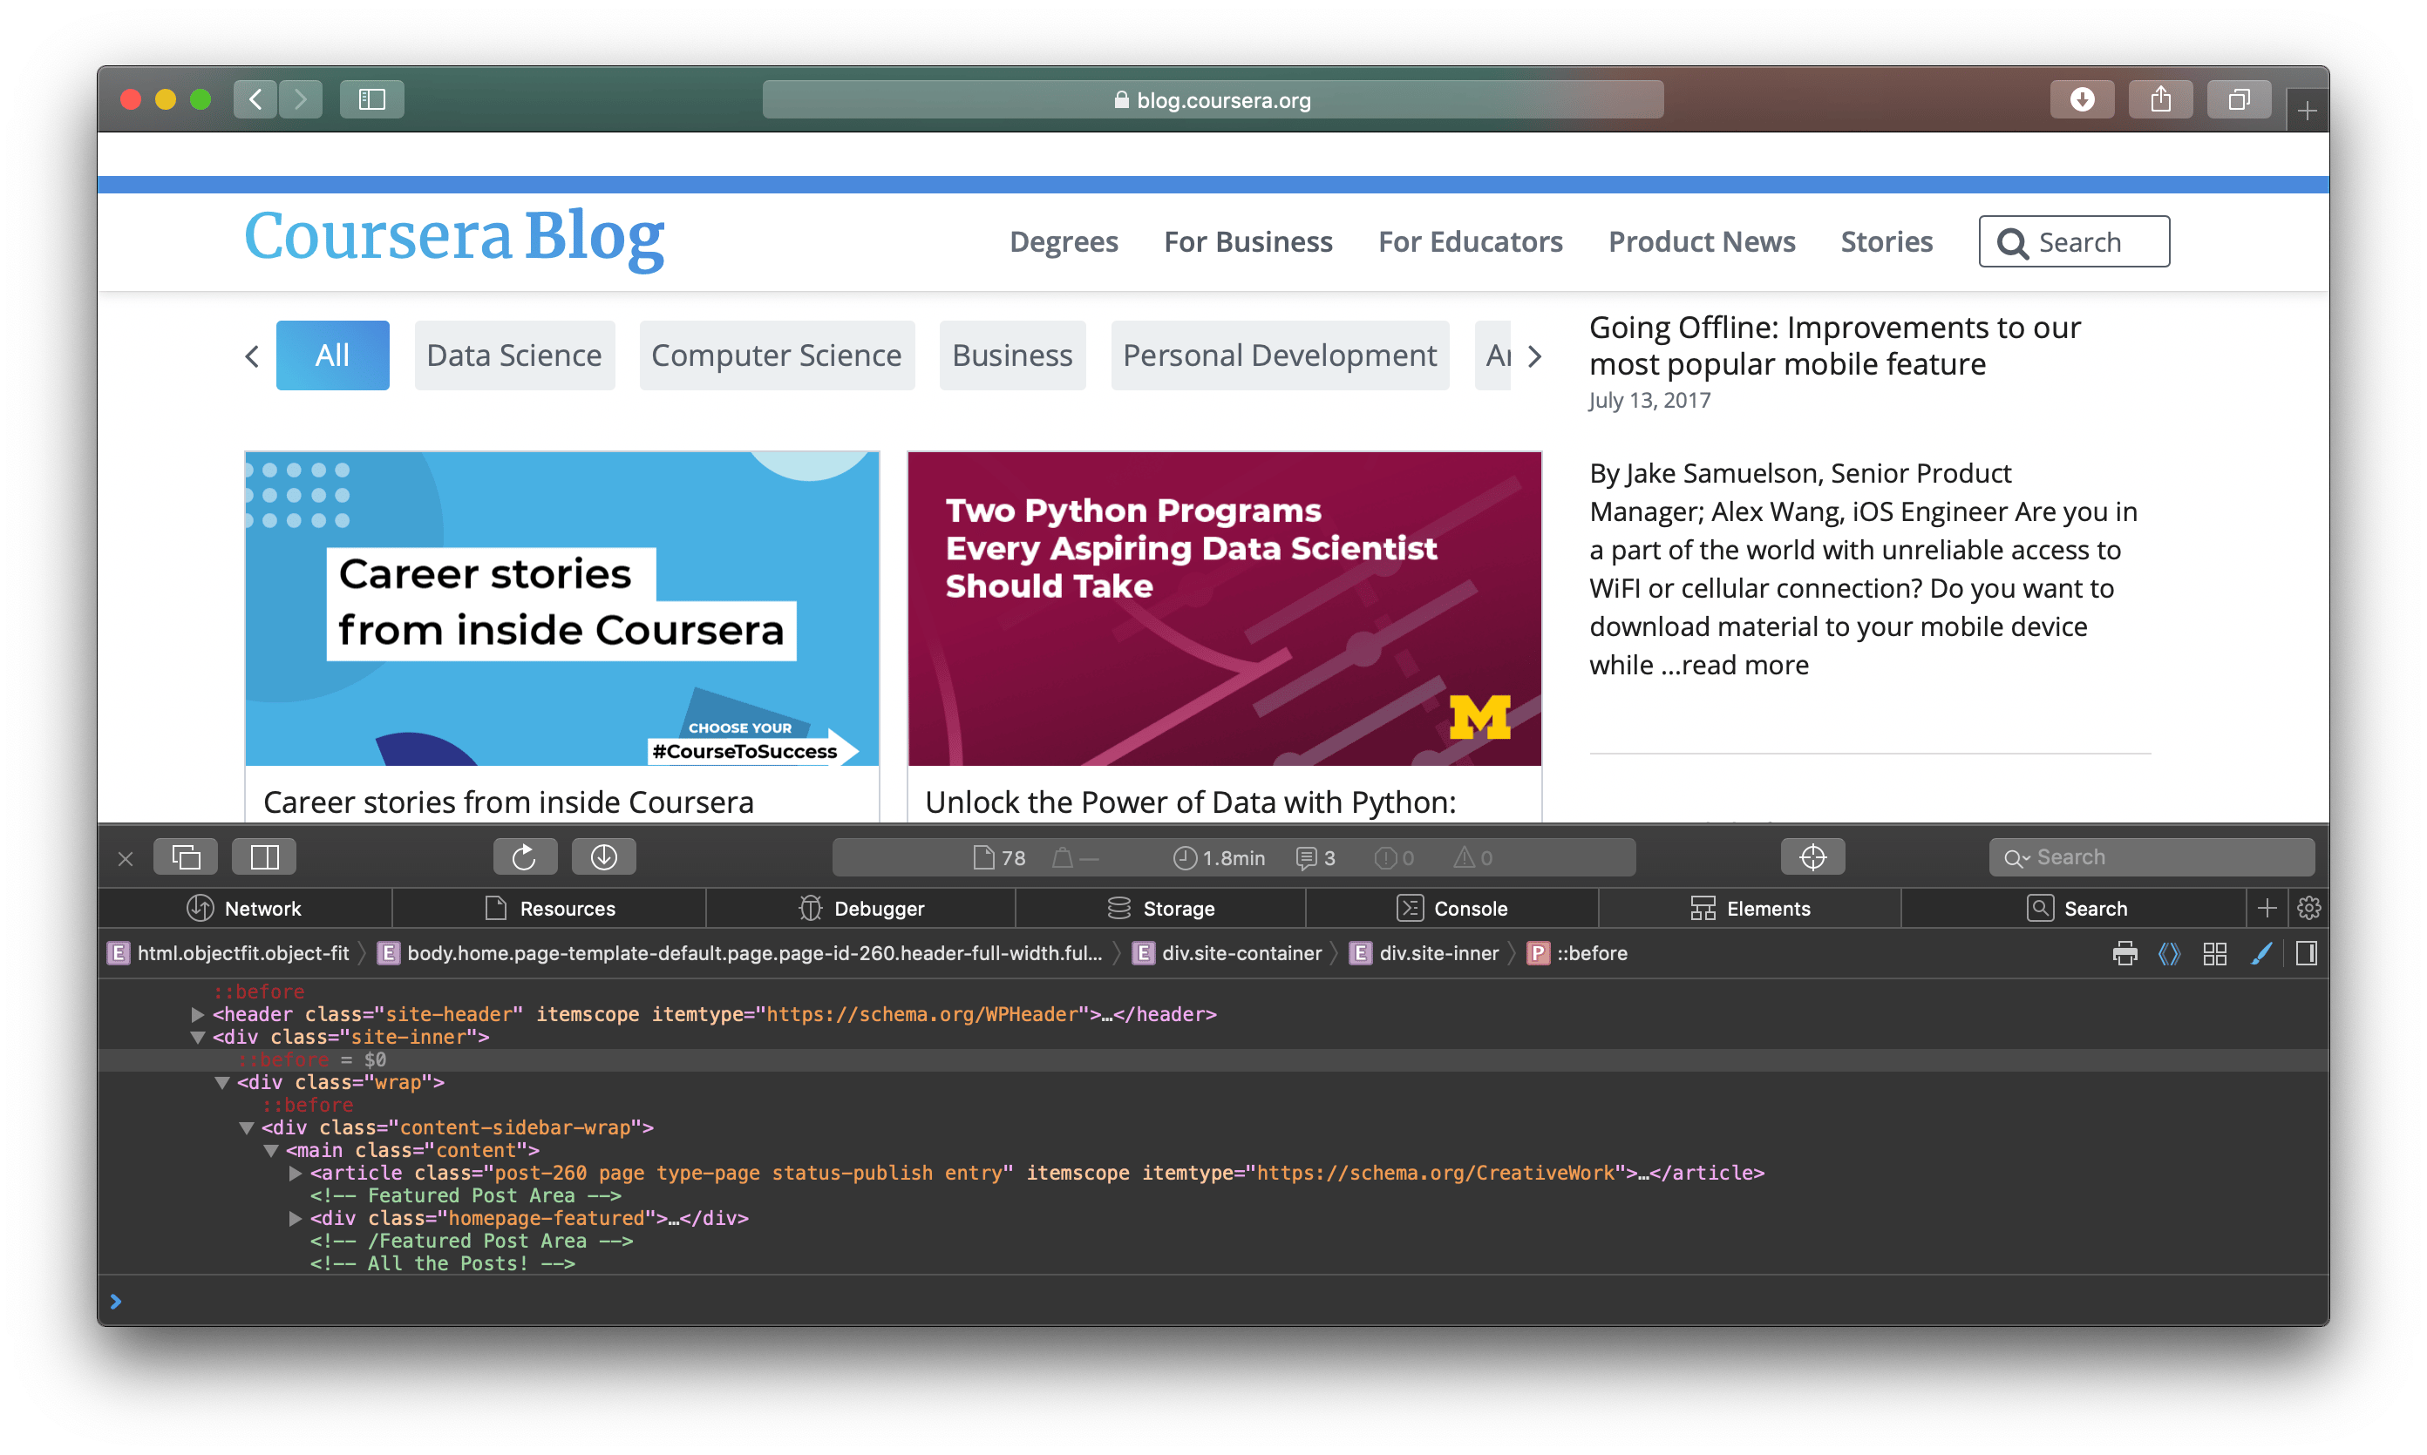Click the magnifier icon in blog search
Screen dimensions: 2427x1455
pyautogui.click(x=2012, y=243)
